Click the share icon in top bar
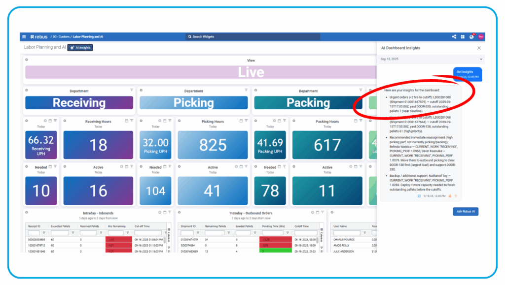The height and width of the screenshot is (285, 505). pos(454,37)
